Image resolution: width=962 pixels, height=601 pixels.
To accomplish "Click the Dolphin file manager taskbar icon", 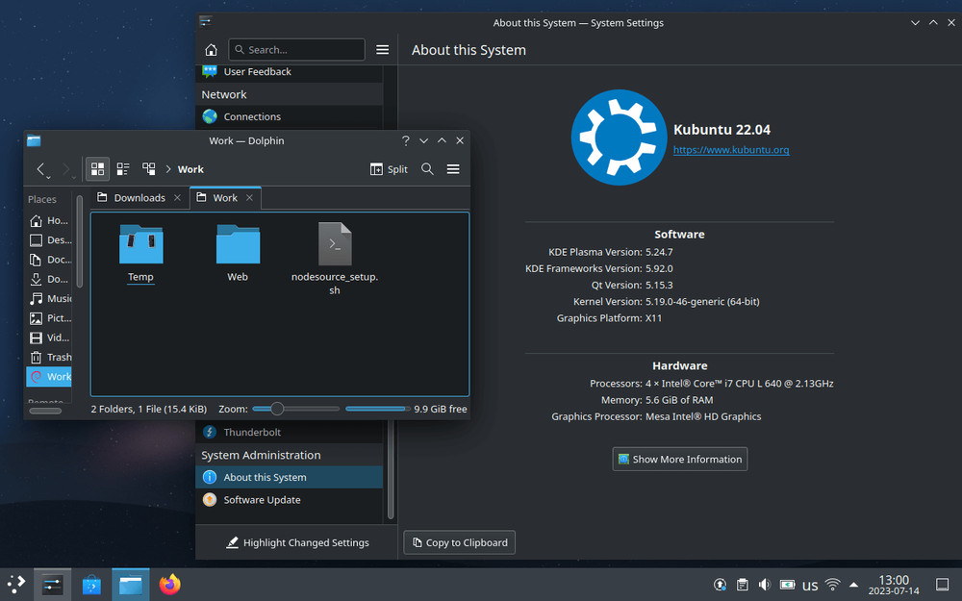I will pos(130,585).
